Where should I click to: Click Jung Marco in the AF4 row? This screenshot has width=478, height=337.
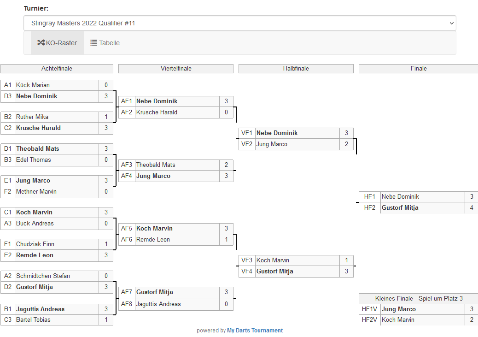[153, 176]
